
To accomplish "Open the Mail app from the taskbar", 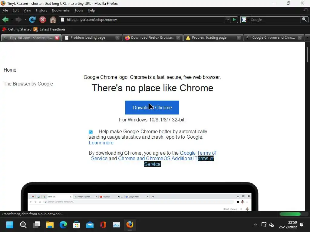I will 90,225.
